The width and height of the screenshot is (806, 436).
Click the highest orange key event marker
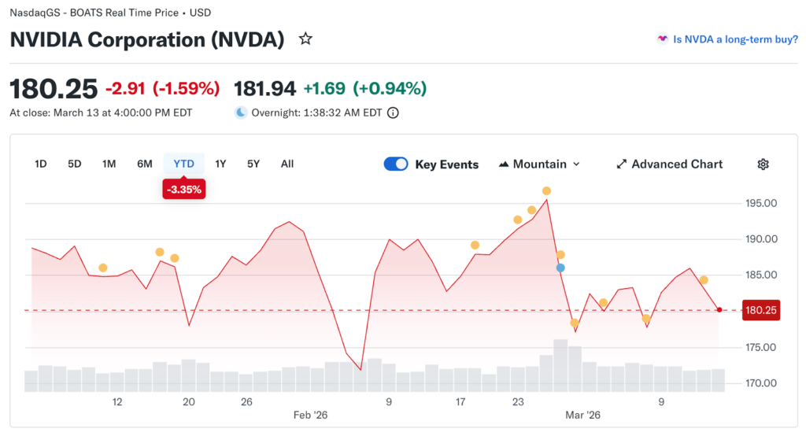546,191
